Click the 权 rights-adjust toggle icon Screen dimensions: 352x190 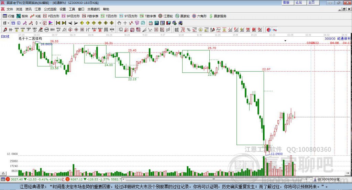coord(45,23)
